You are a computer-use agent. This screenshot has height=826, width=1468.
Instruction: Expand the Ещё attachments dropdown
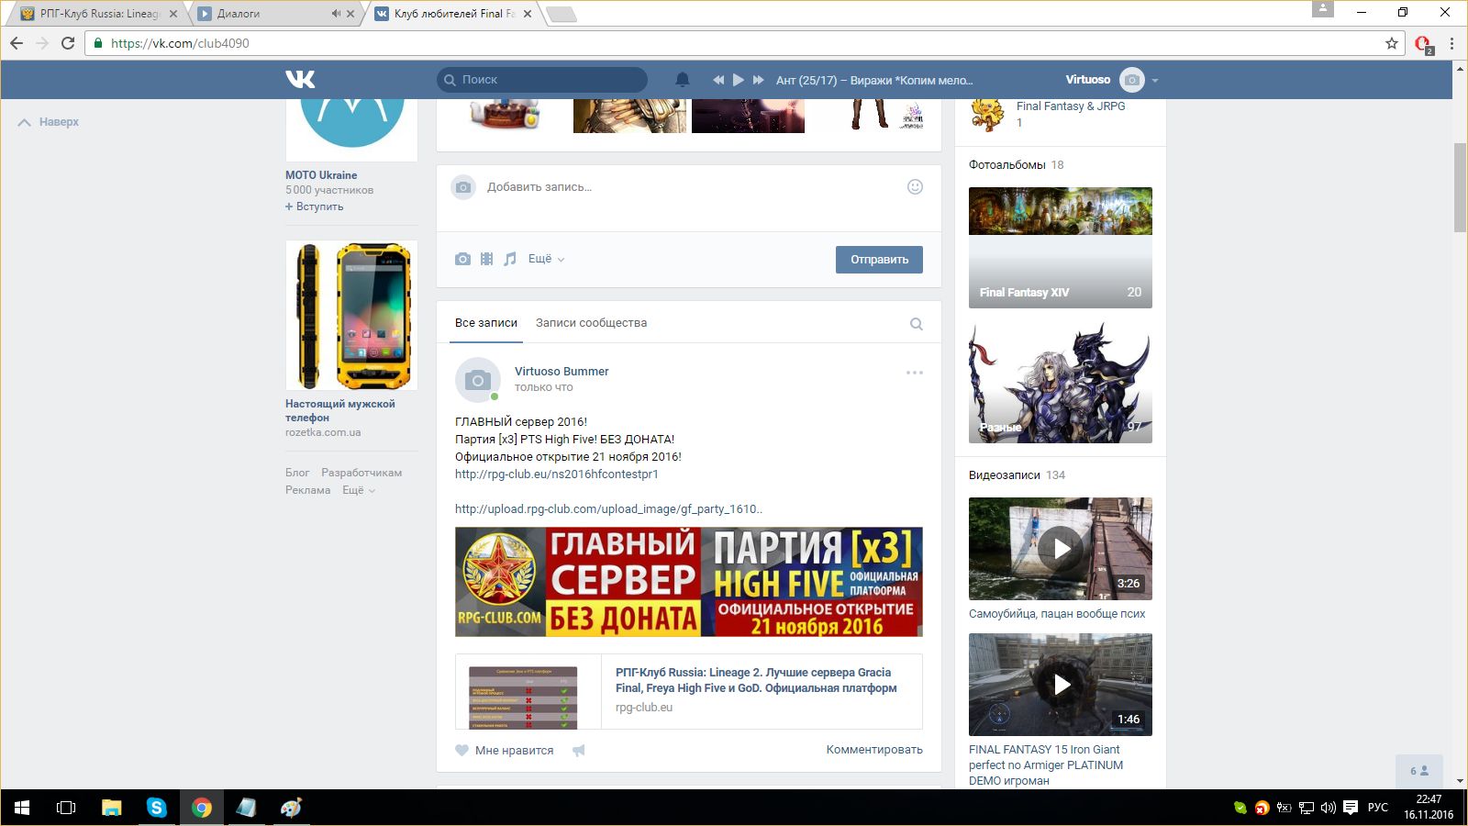pos(546,259)
